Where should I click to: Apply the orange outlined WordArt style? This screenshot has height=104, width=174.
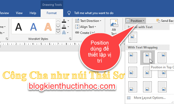coord(48,27)
